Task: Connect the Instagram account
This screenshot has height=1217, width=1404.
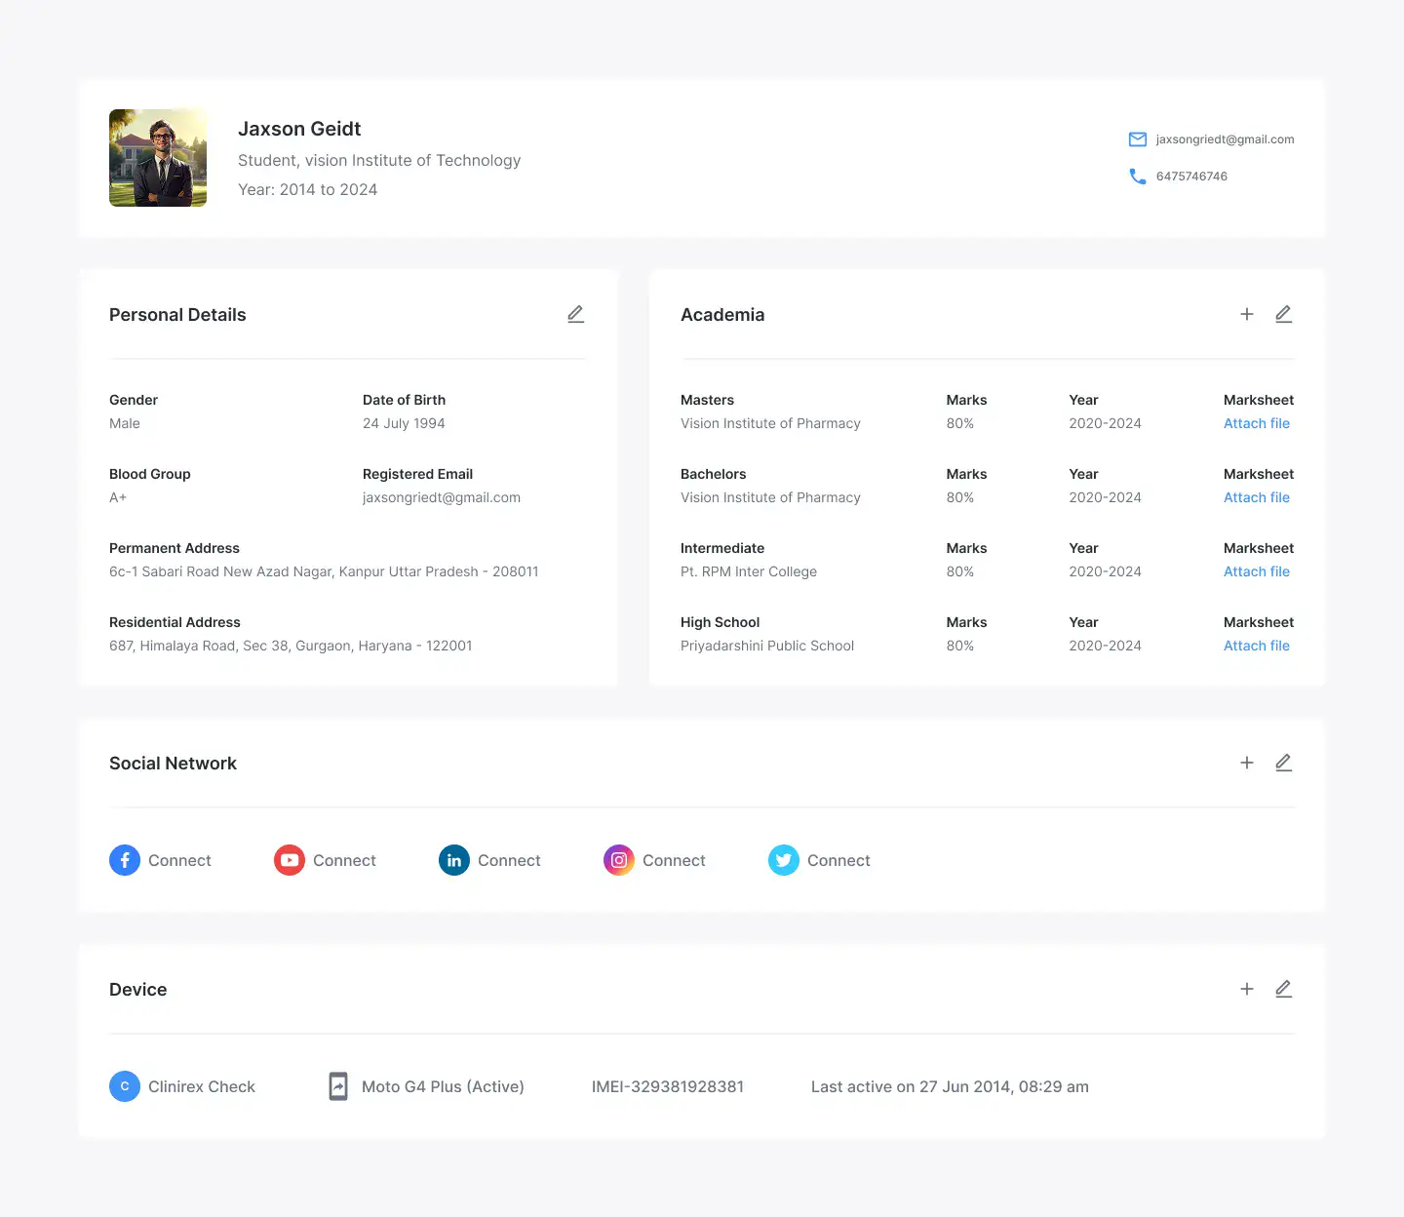Action: (x=674, y=860)
